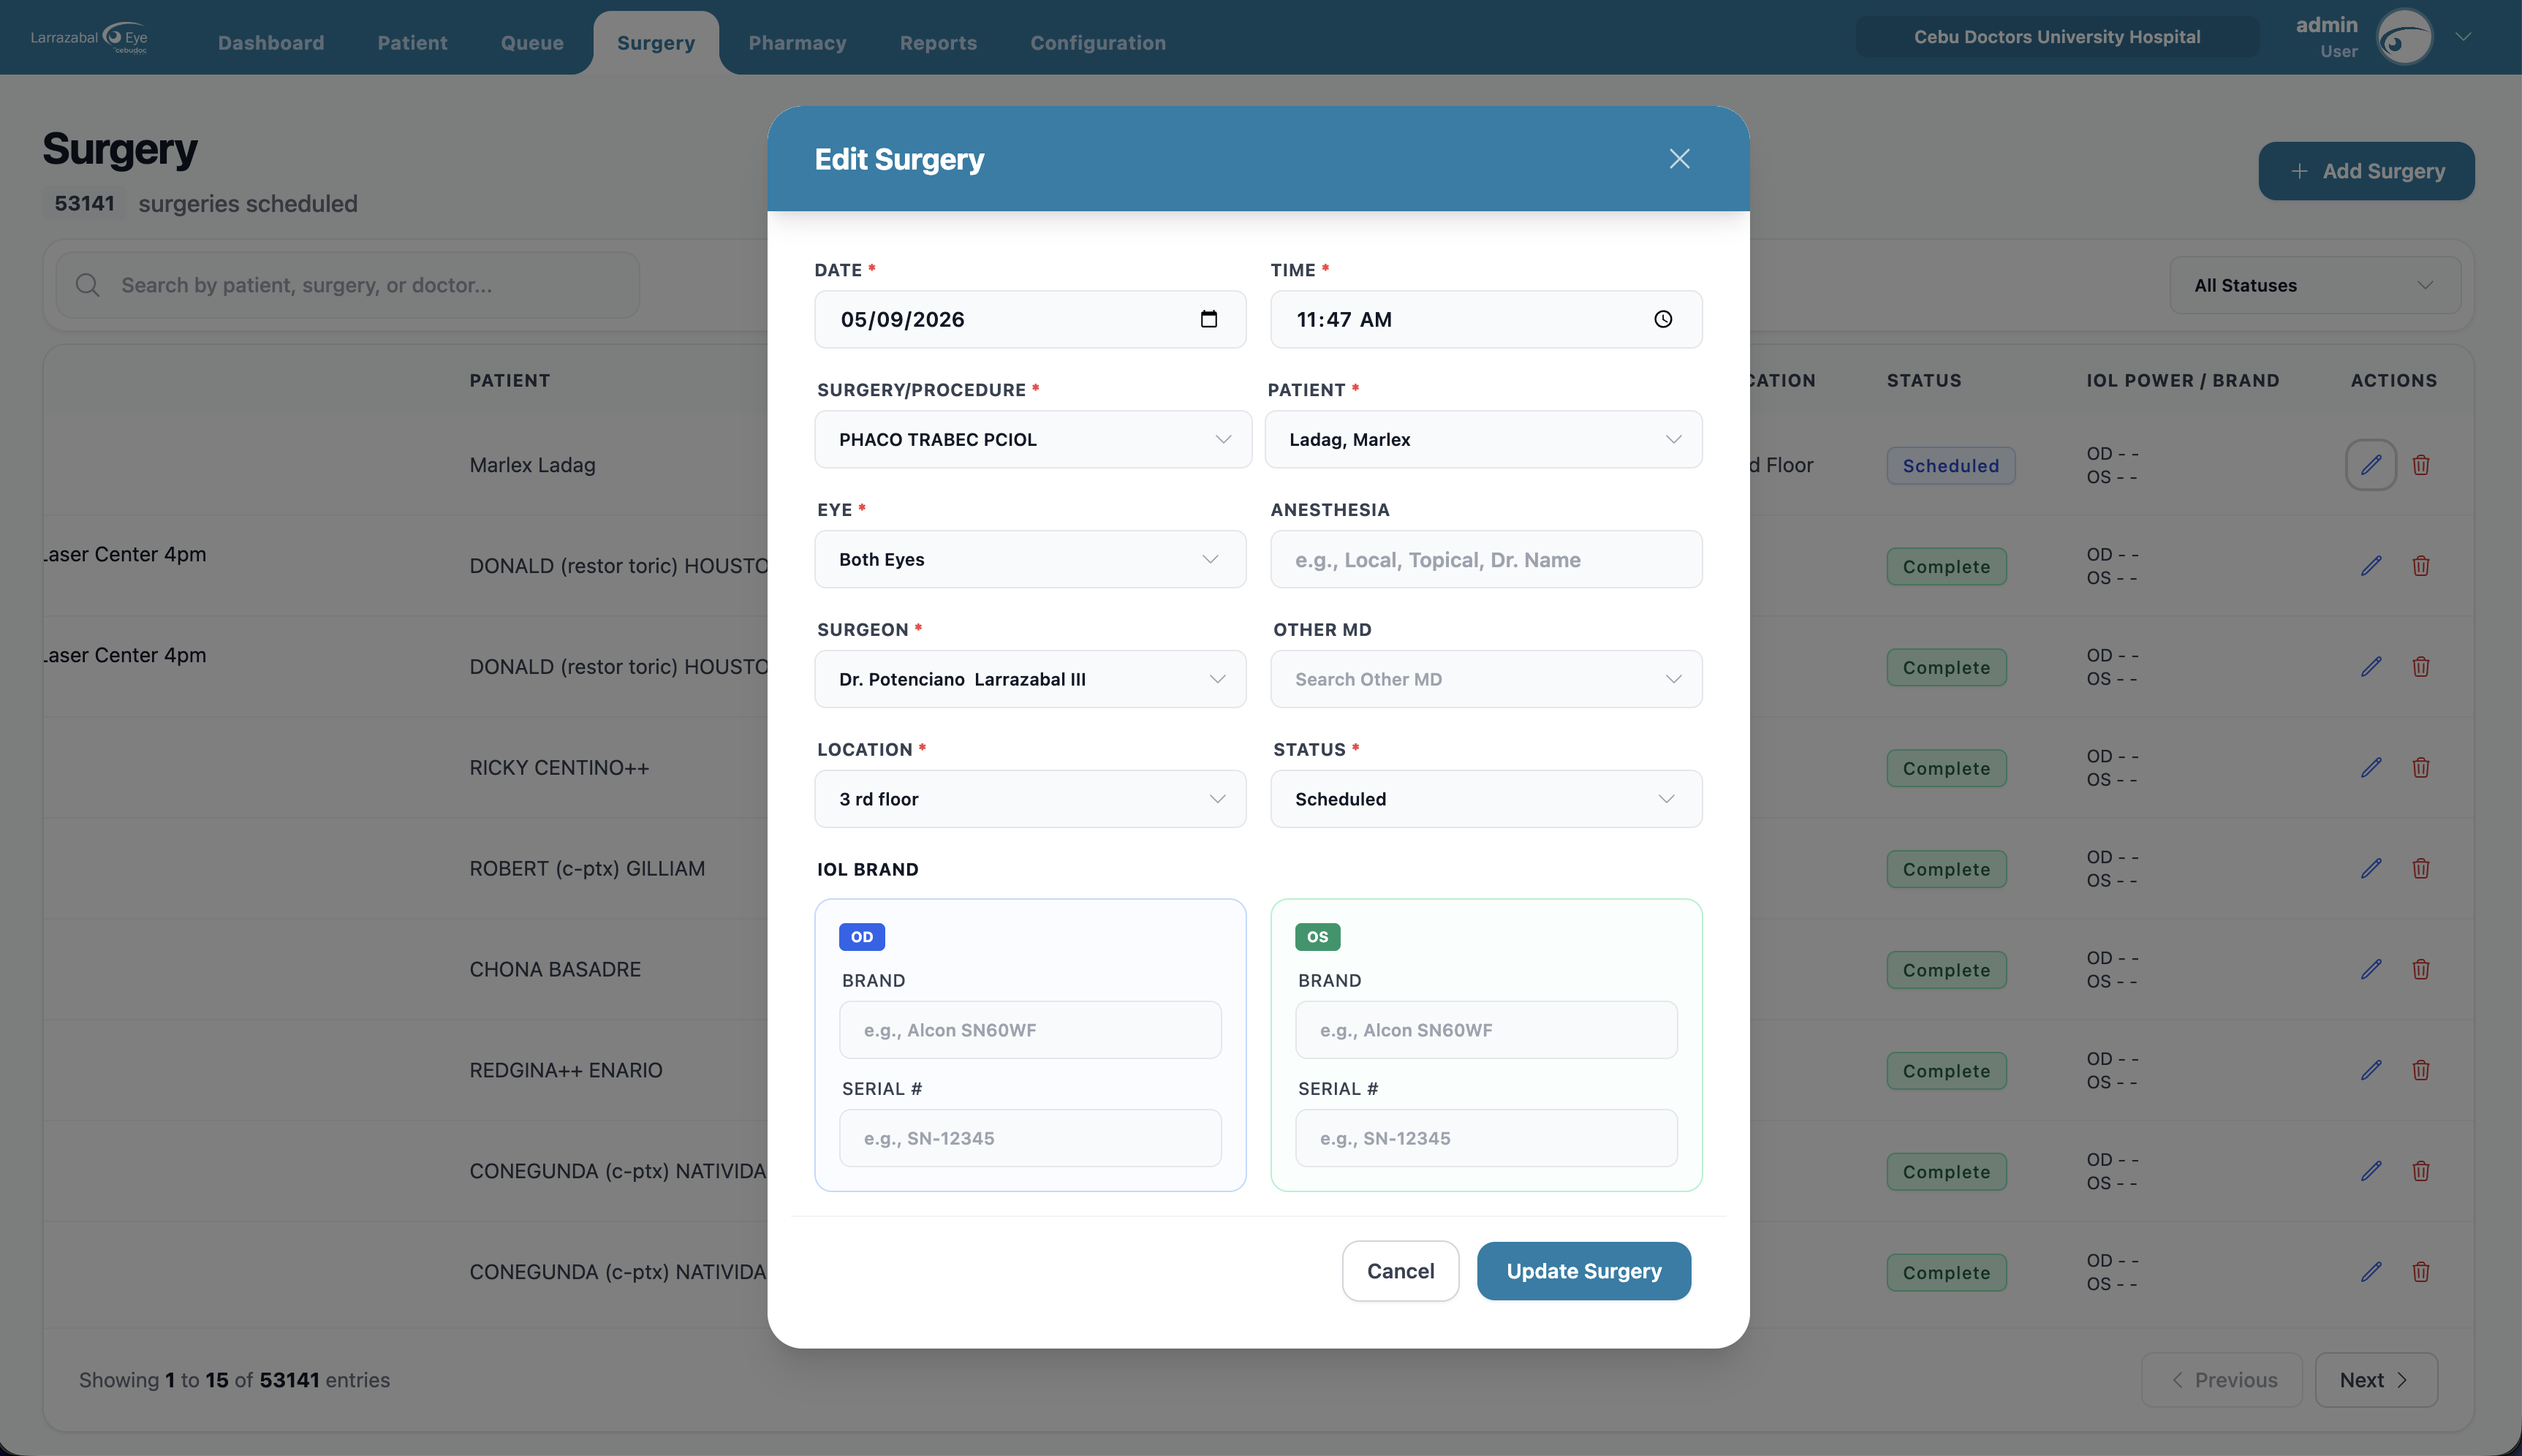Expand the Surgery/Procedure dropdown
2522x1456 pixels.
(1032, 439)
